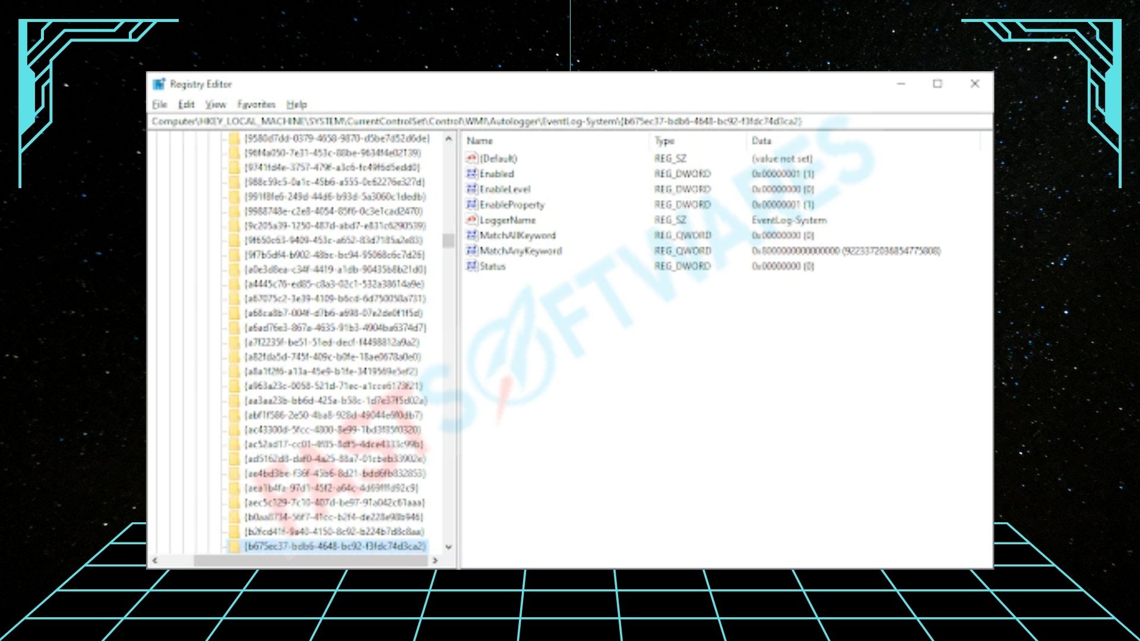The image size is (1140, 641).
Task: Select the (Default) value name
Action: [499, 158]
